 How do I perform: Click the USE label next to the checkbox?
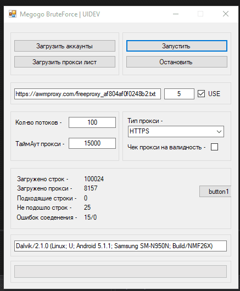[x=214, y=94]
